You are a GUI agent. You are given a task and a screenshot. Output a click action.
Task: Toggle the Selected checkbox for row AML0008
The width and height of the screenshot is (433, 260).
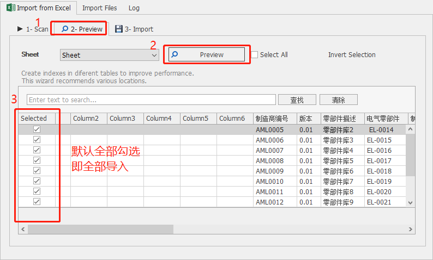[x=37, y=160]
